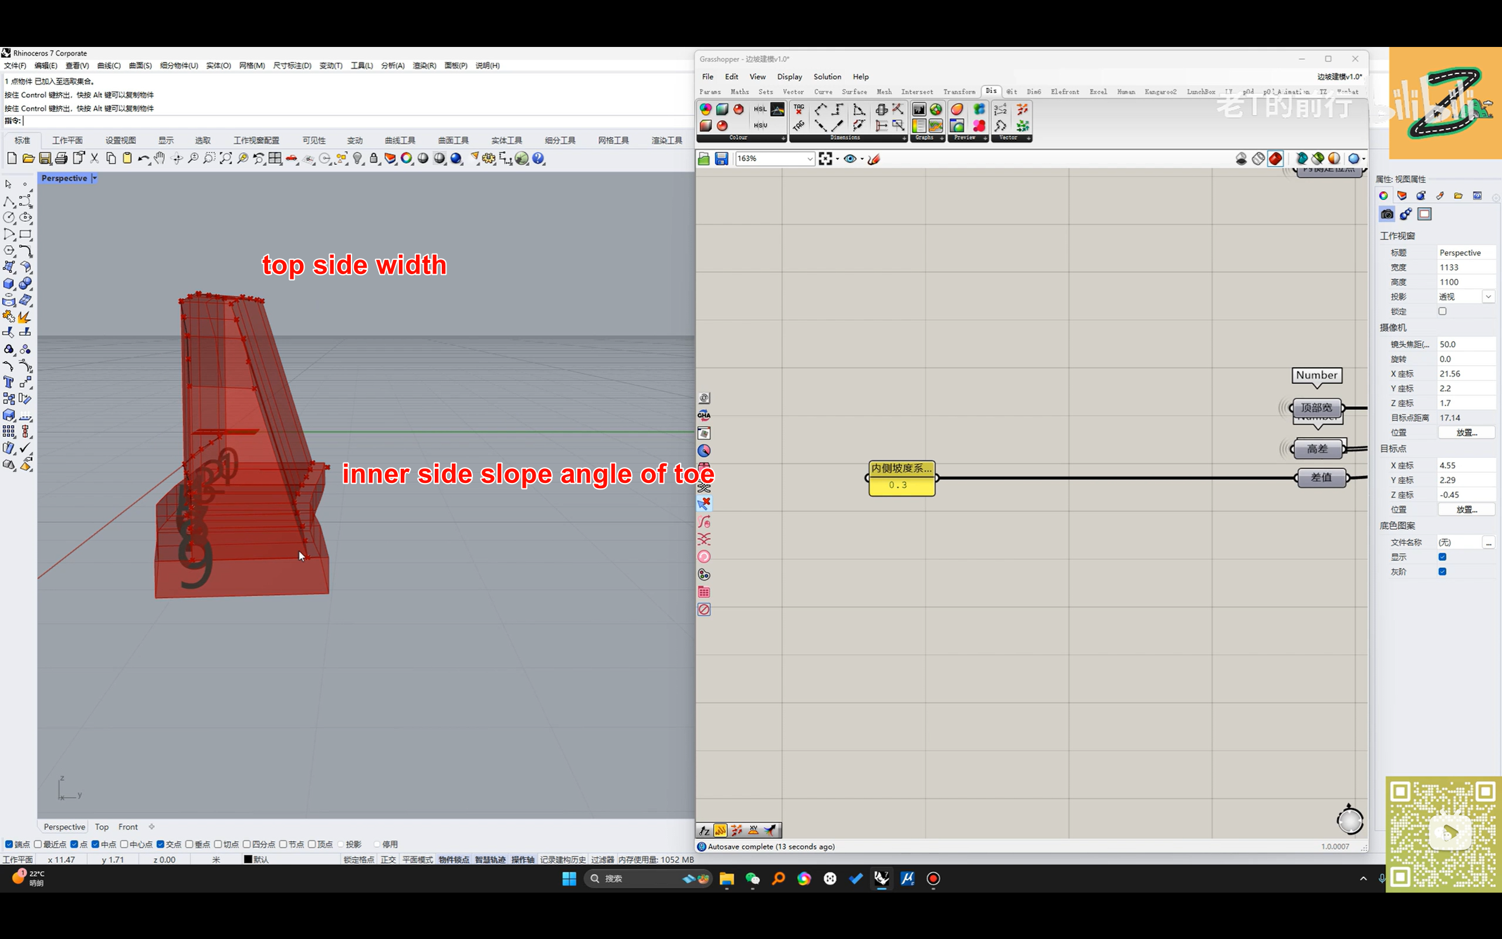
Task: Click the Save file icon in Rhino toolbar
Action: click(x=45, y=158)
